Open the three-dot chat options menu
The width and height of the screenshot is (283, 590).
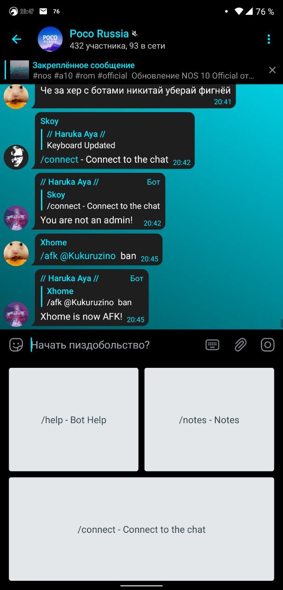[x=269, y=39]
